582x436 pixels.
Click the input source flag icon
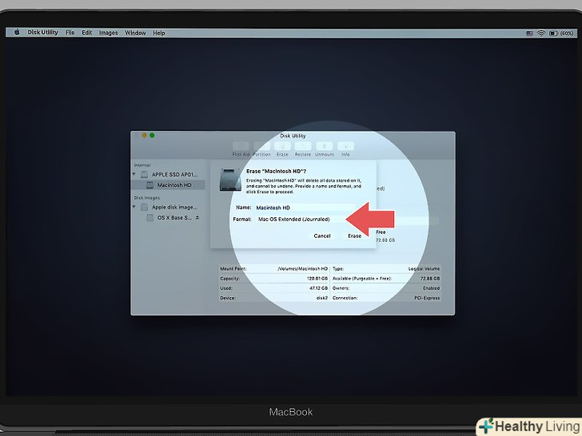point(530,34)
